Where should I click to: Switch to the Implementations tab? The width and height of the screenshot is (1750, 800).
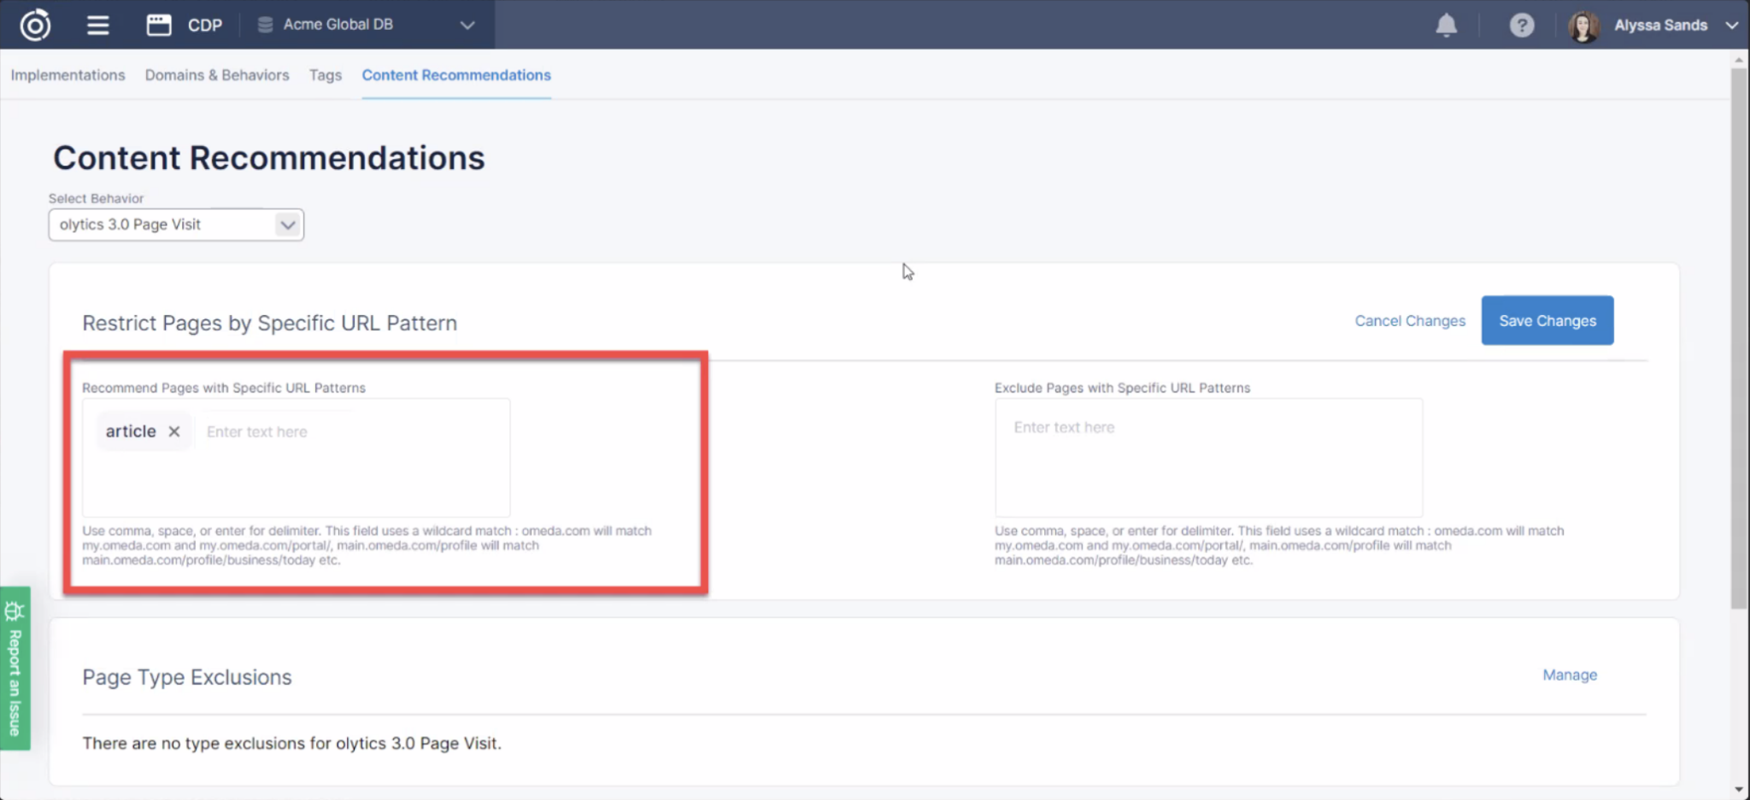[x=68, y=75]
